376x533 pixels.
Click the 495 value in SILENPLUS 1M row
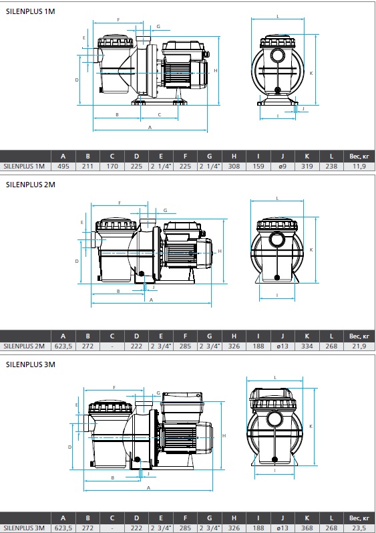tap(63, 167)
